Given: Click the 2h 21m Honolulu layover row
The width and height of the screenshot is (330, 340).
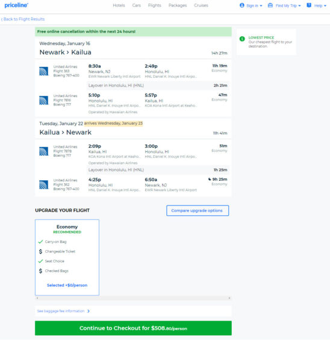Looking at the screenshot, I should (x=158, y=86).
